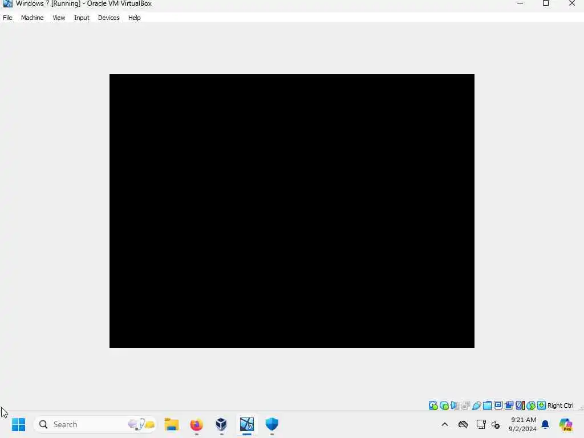The height and width of the screenshot is (438, 584).
Task: Open File Explorer from the taskbar
Action: [x=172, y=424]
